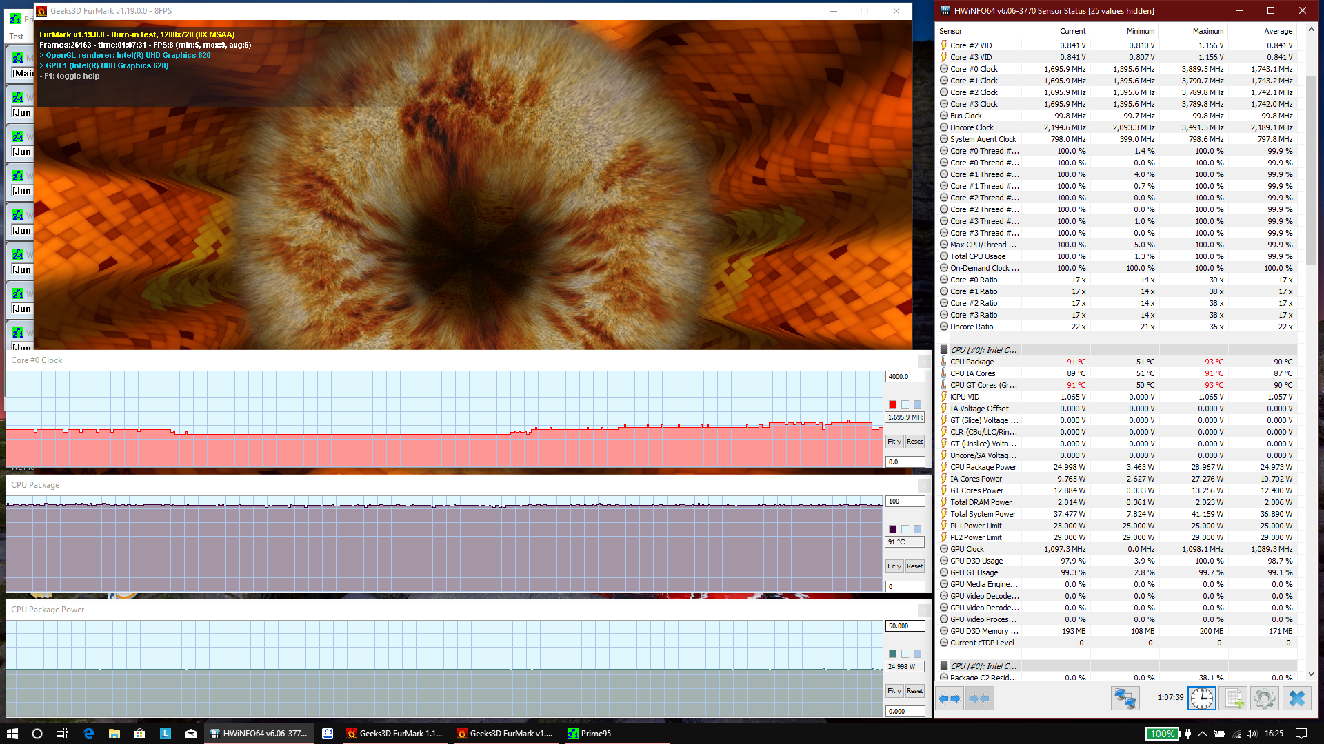Screen dimensions: 1324x744
Task: Close the CPU Package graph panel
Action: (923, 486)
